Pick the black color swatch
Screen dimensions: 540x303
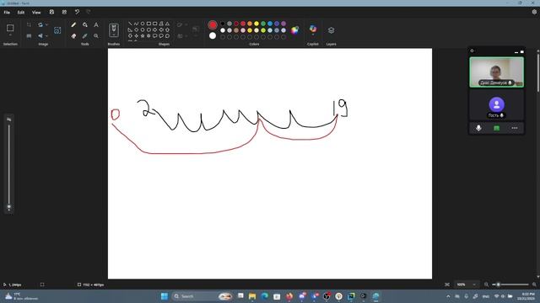click(223, 24)
